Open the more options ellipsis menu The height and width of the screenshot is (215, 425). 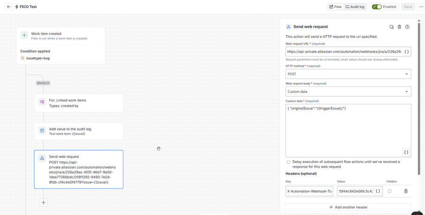coord(421,7)
